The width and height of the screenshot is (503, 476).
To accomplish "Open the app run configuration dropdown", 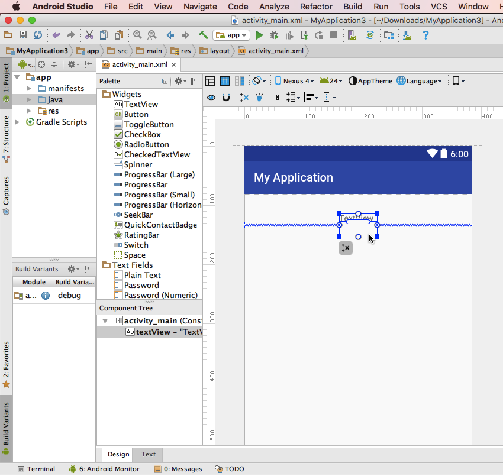I will point(231,35).
